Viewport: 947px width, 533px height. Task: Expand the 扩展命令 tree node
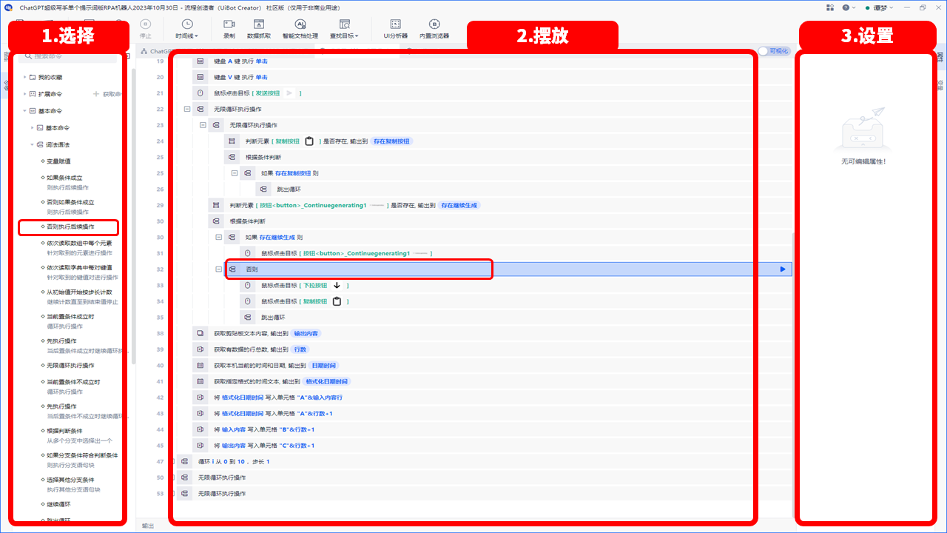(x=24, y=94)
